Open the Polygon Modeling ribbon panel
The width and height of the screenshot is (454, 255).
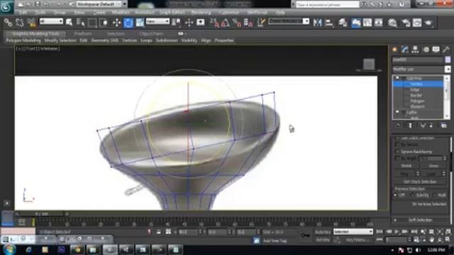(x=23, y=40)
